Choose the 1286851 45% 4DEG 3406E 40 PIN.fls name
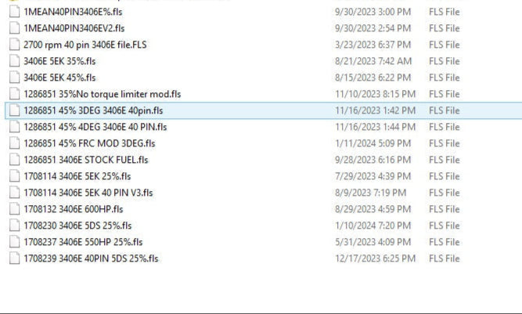Screen dimensions: 522x314 click(95, 127)
